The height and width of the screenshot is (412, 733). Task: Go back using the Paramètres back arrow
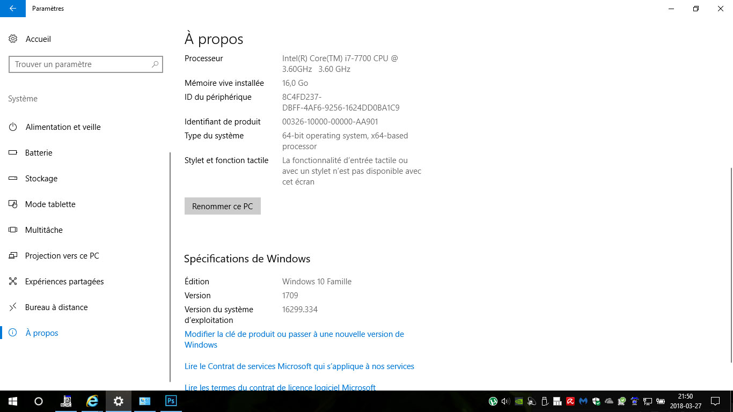point(12,9)
